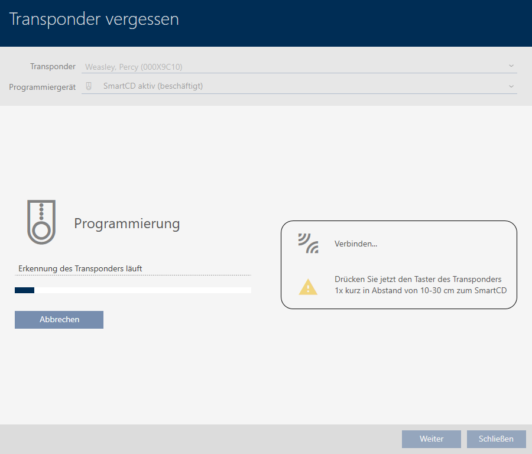
Task: Click the yellow warning triangle icon
Action: (x=308, y=287)
